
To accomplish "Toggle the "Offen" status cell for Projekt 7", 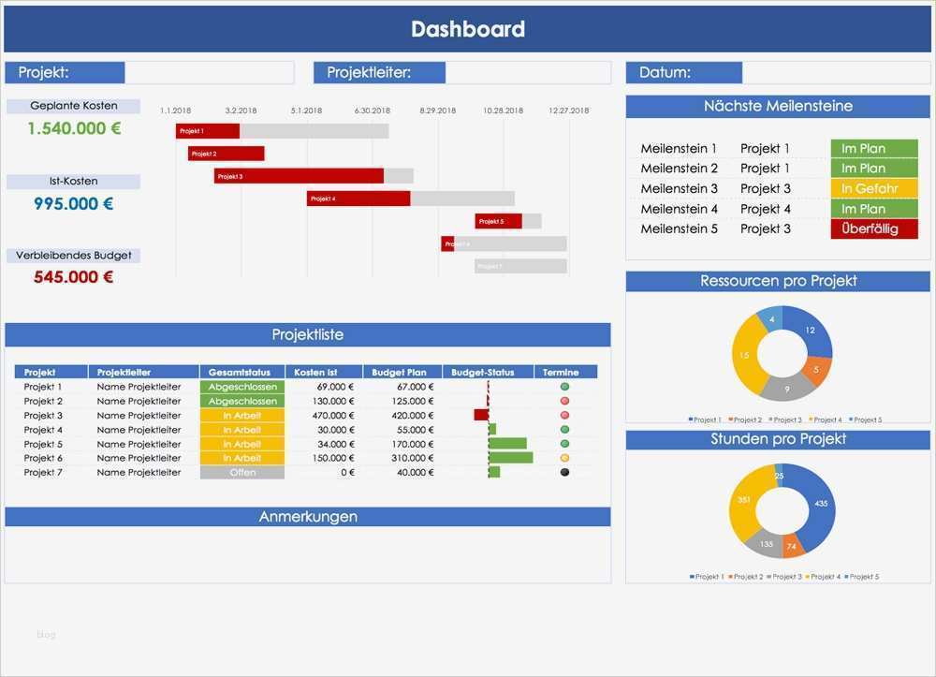I will 241,472.
